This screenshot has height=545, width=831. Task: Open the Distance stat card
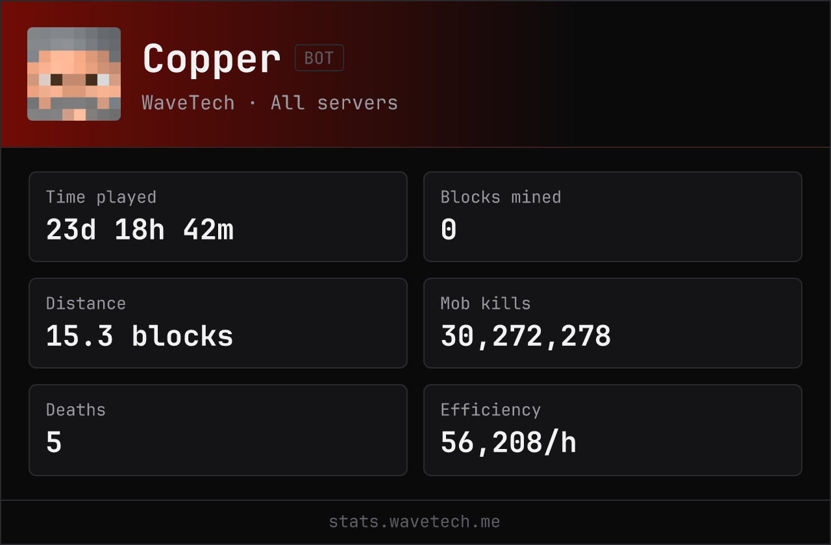[218, 323]
